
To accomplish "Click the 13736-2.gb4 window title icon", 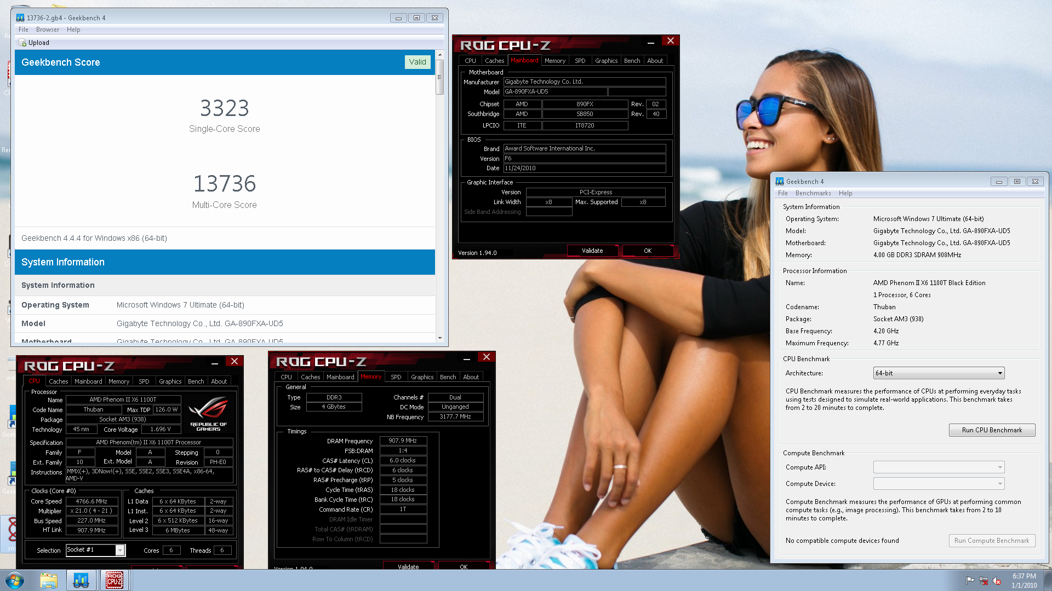I will point(20,18).
